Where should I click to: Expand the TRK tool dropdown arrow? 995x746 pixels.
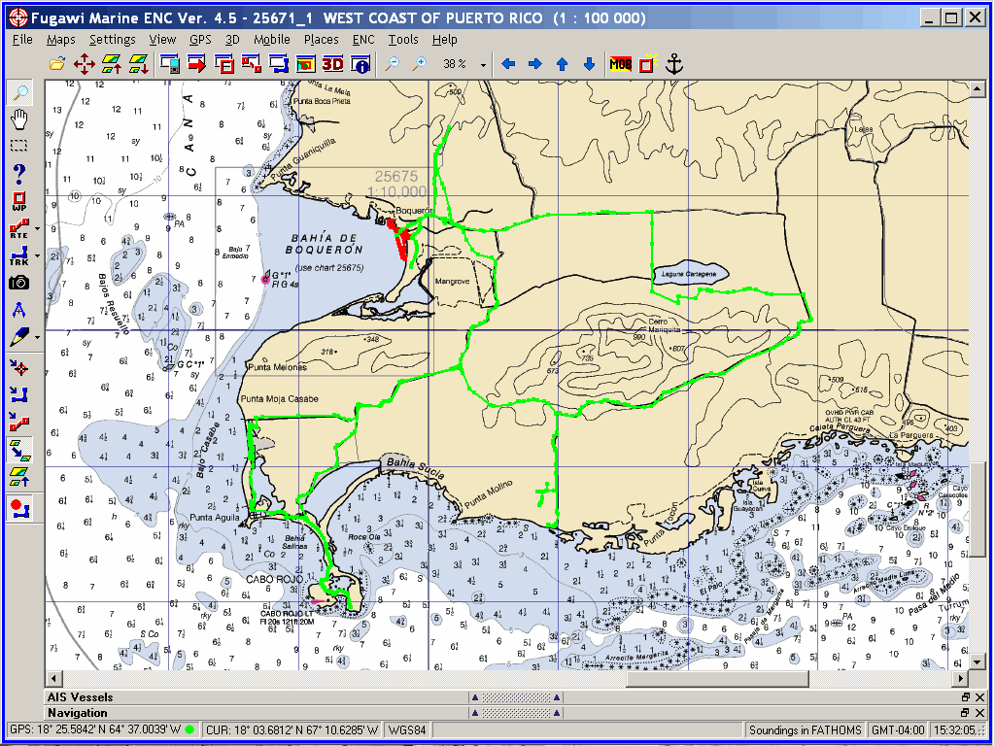(37, 255)
